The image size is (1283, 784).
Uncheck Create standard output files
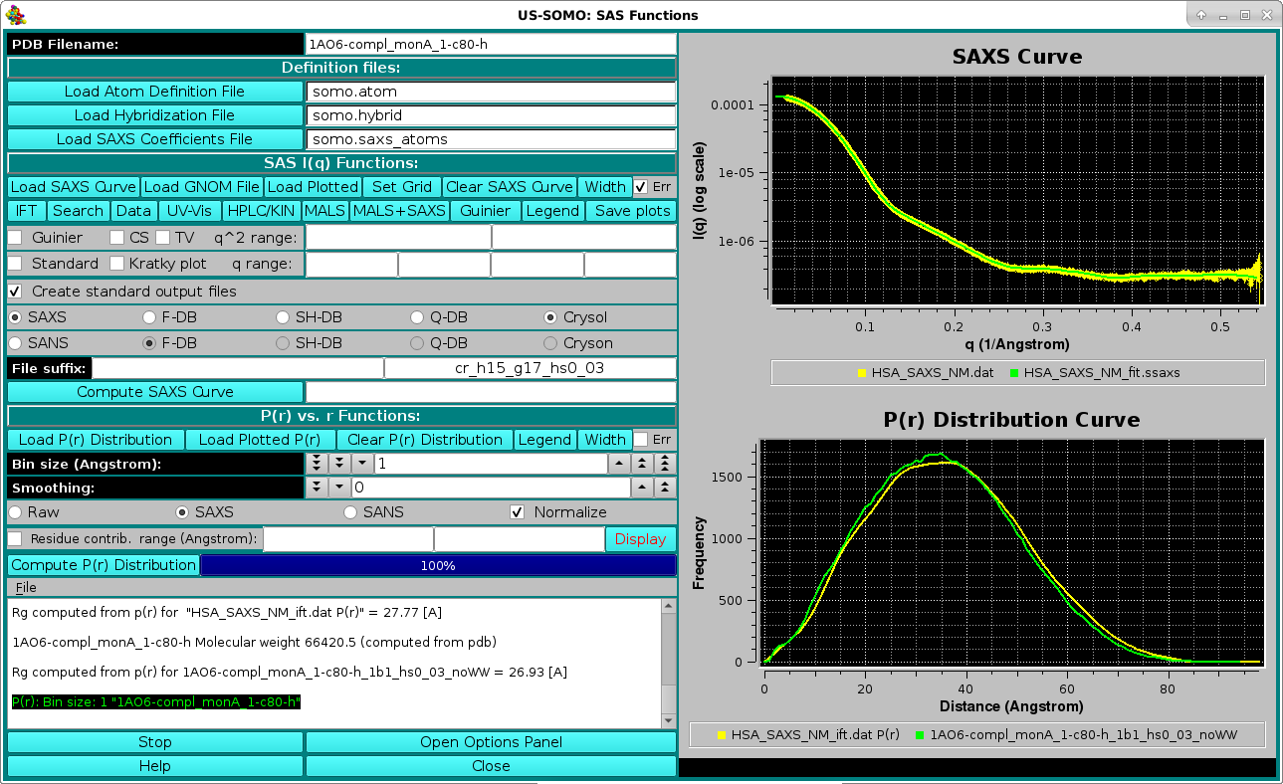click(15, 292)
